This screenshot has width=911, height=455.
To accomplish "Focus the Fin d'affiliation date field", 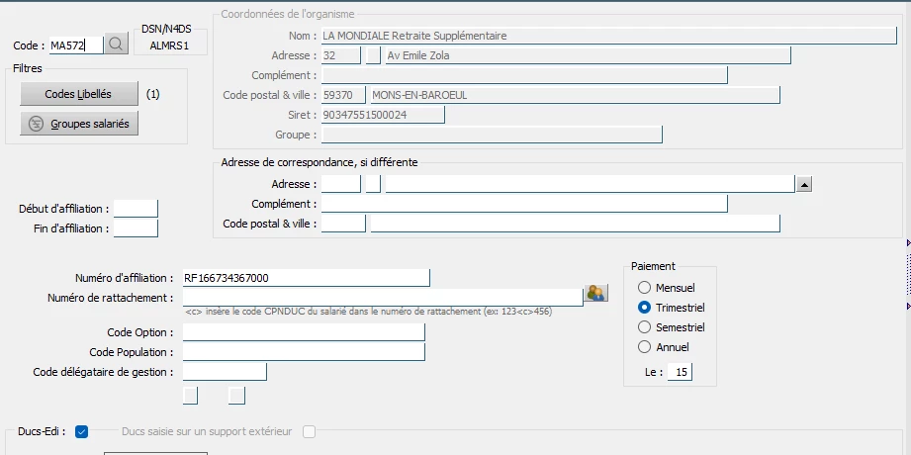I will click(x=136, y=228).
